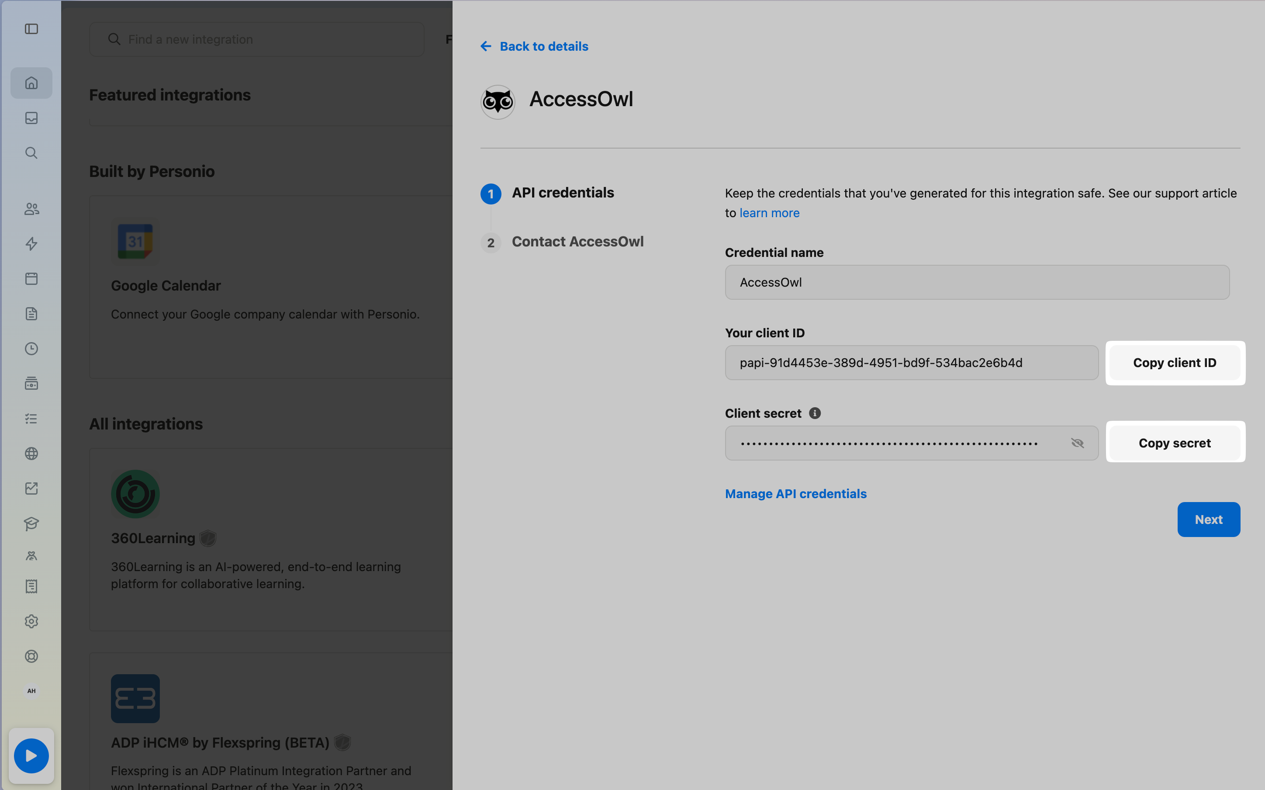Viewport: 1265px width, 790px height.
Task: Click the Next button
Action: point(1209,520)
